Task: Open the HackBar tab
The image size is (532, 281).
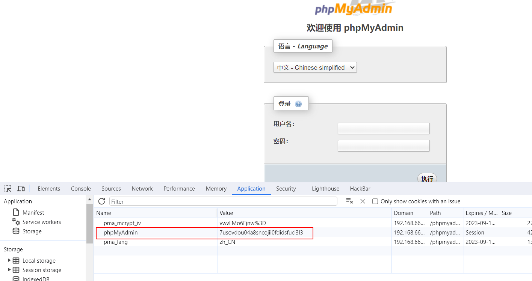Action: click(360, 189)
